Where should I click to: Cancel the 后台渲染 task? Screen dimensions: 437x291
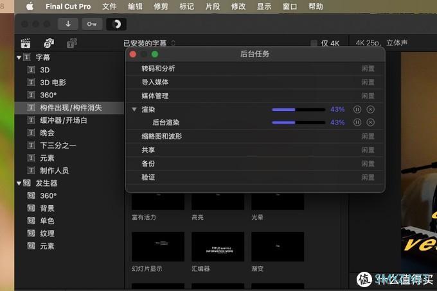tap(370, 122)
